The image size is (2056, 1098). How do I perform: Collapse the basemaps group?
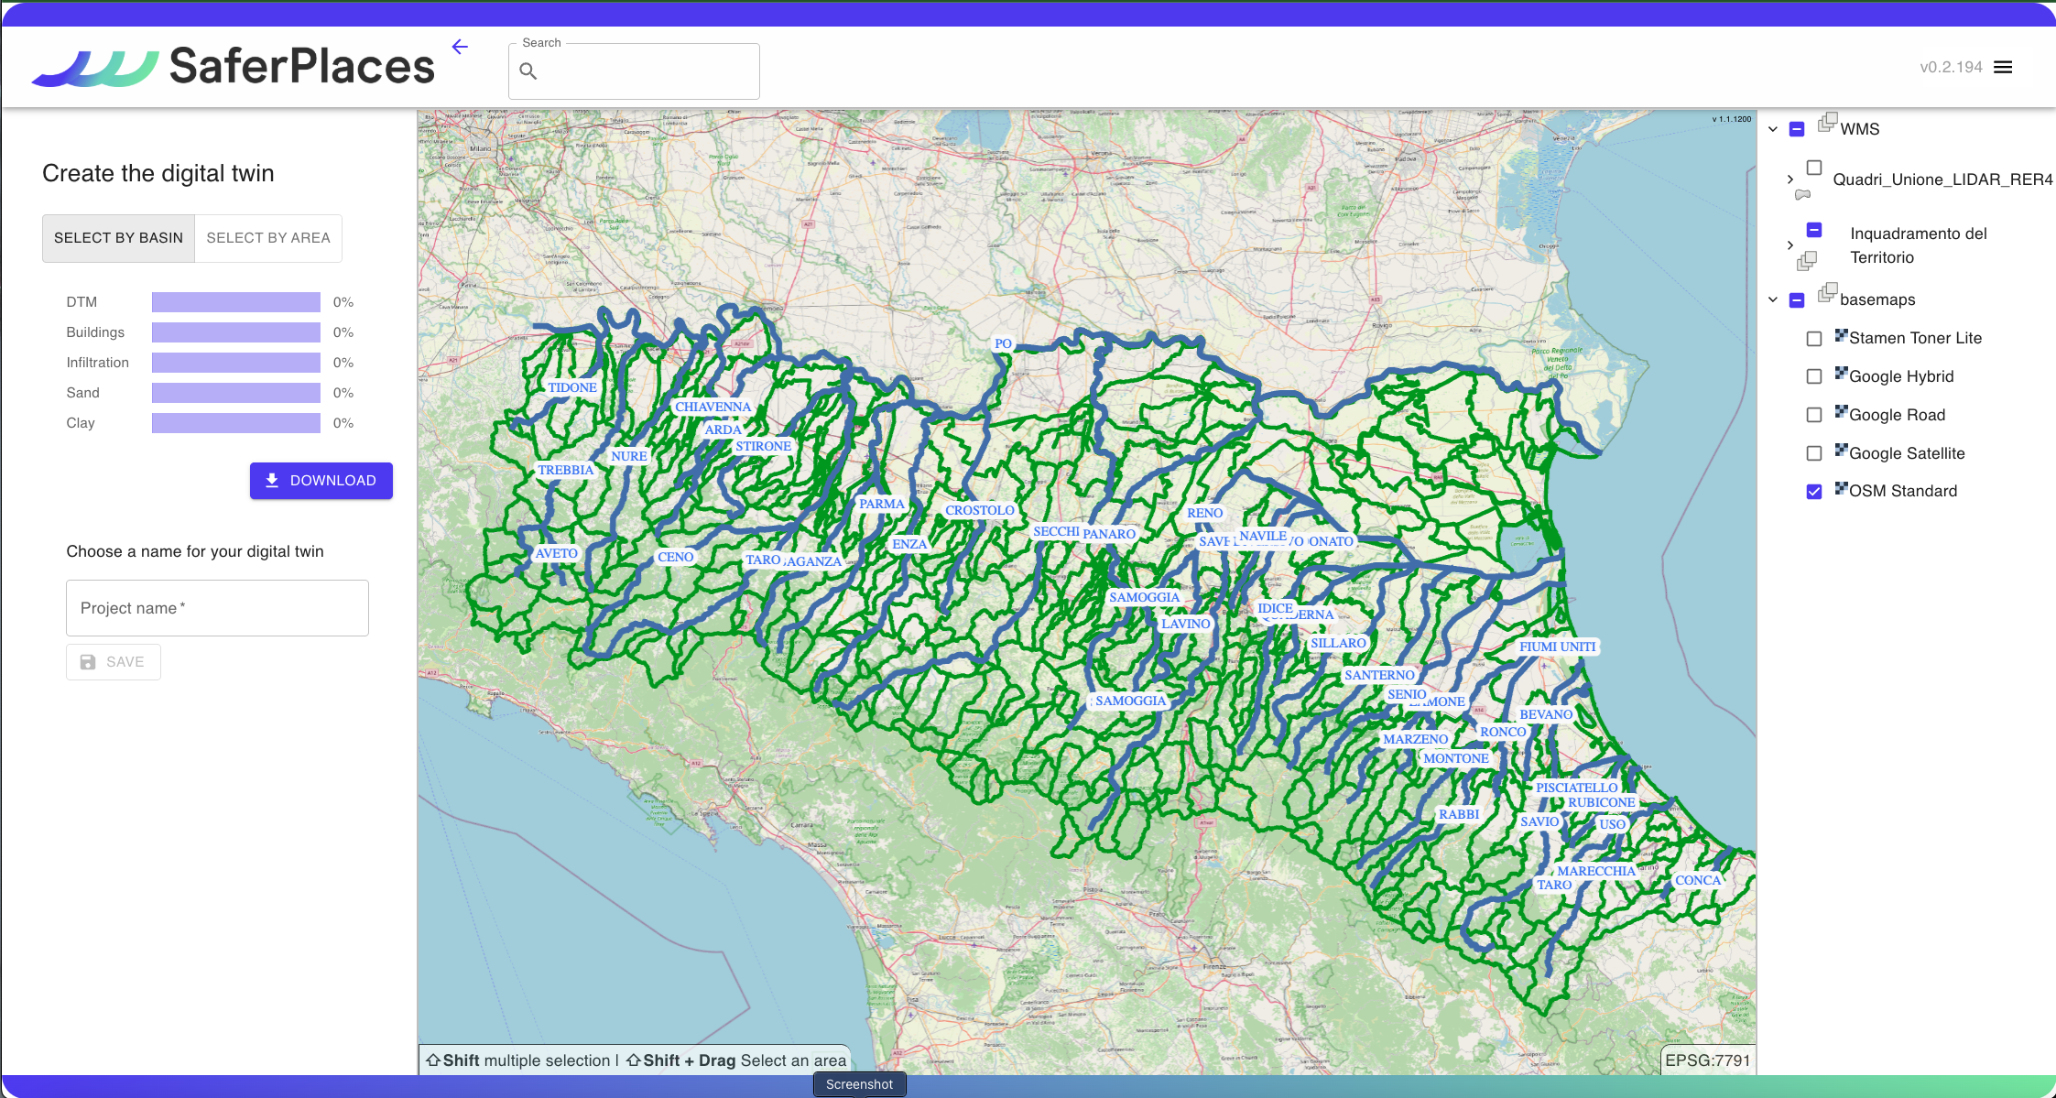point(1773,299)
